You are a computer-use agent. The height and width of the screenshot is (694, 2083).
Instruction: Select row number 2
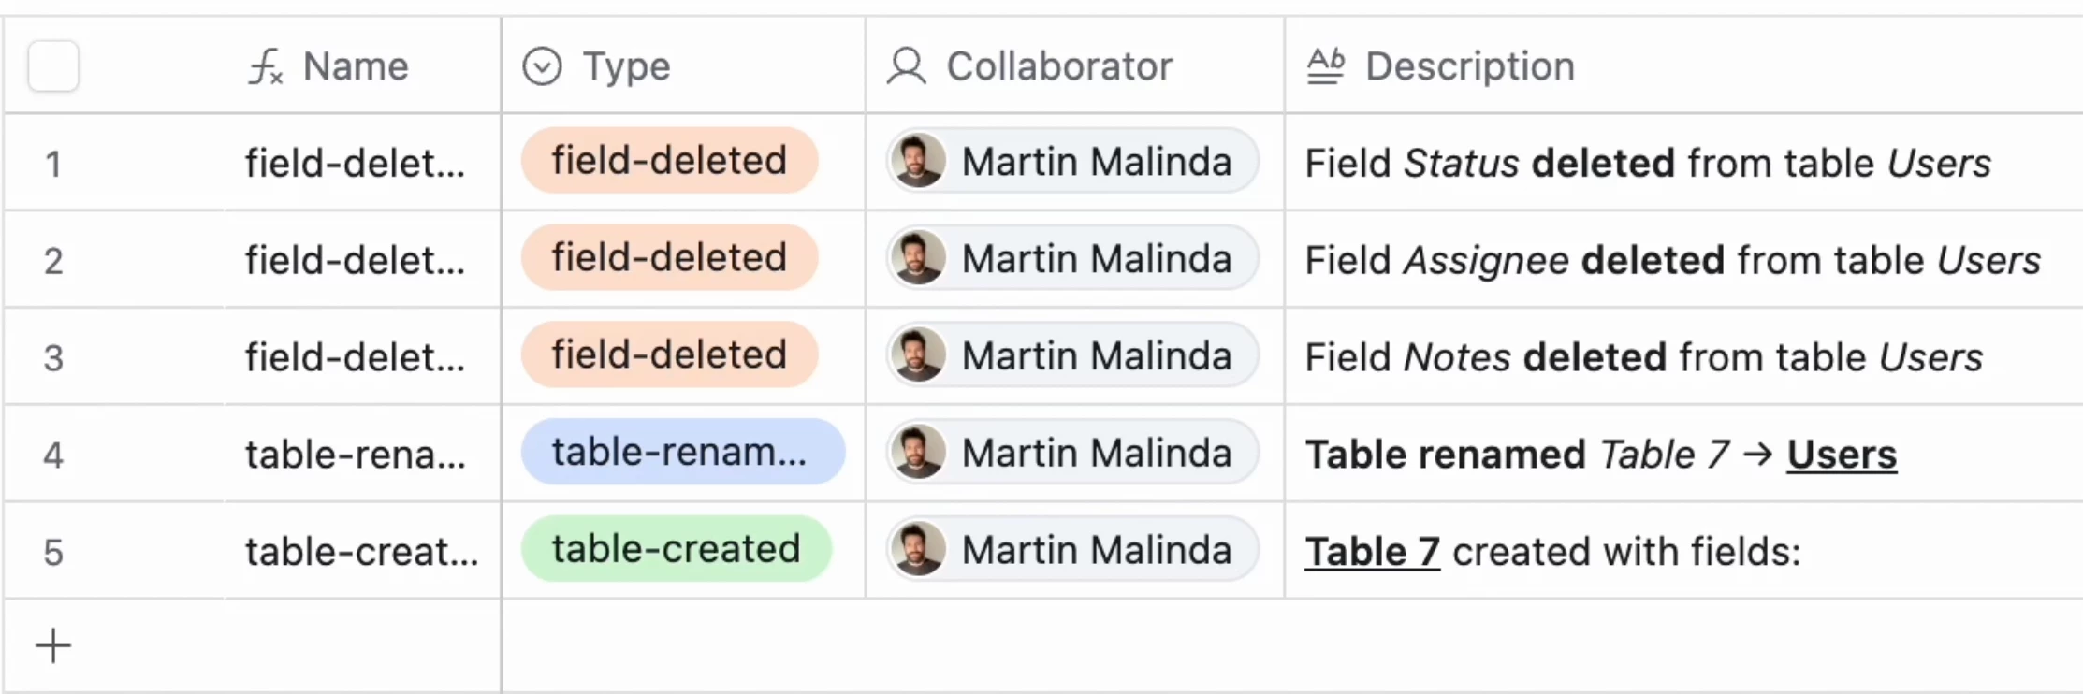[53, 260]
